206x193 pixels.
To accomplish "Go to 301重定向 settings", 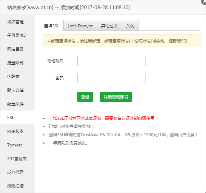I will [x=17, y=158].
